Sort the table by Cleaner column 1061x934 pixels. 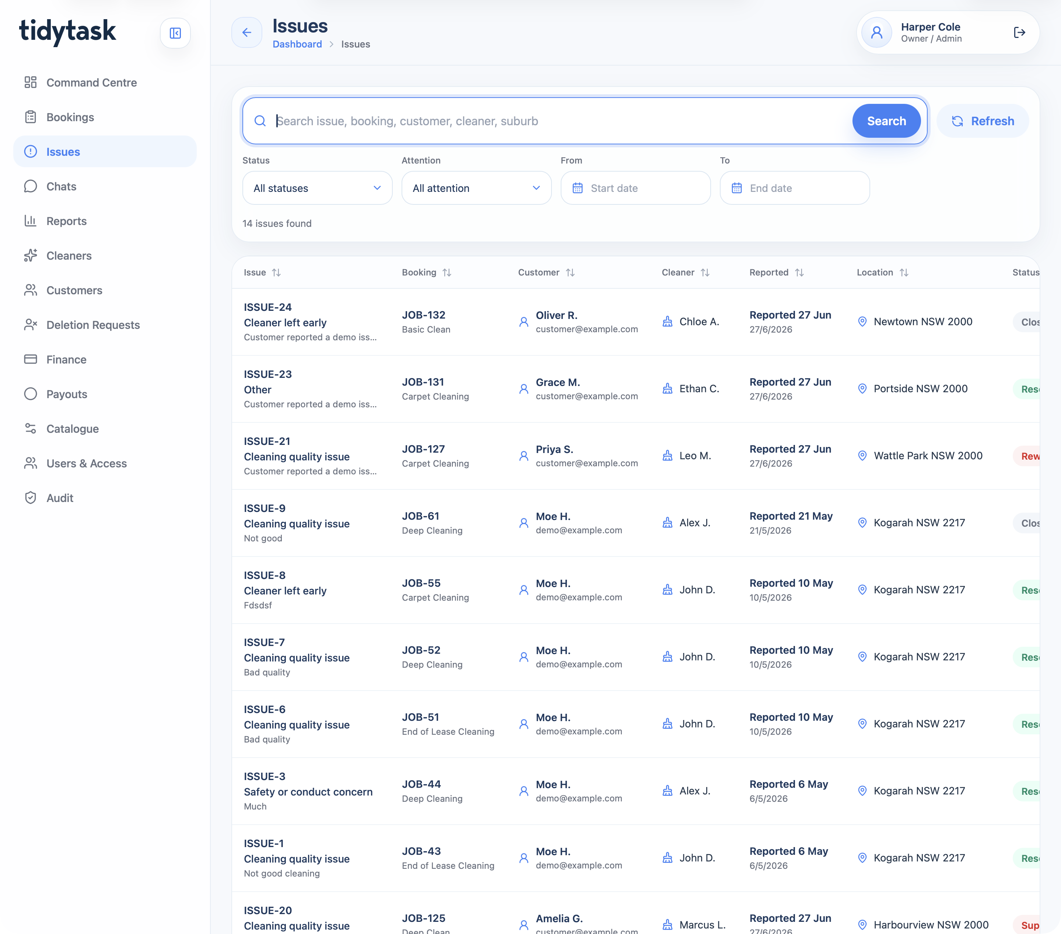coord(705,273)
